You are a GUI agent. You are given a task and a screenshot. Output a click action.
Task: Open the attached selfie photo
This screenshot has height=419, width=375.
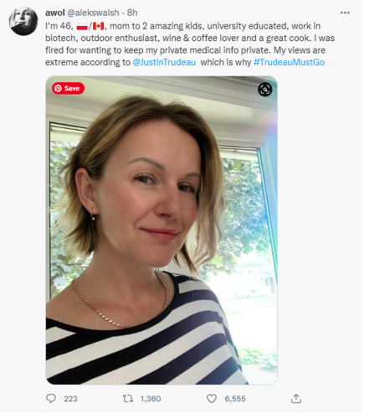(x=162, y=230)
